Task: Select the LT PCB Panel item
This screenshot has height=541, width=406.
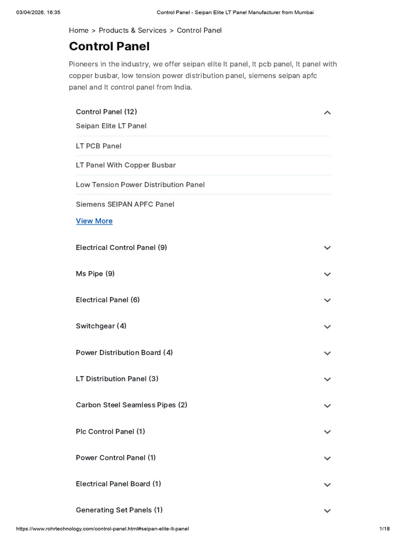Action: point(99,146)
